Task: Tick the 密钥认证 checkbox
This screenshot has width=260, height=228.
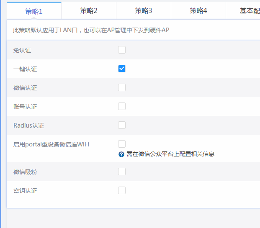Action: tap(122, 190)
